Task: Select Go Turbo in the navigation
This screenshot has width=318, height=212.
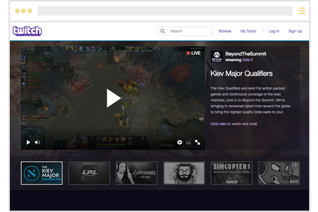Action: [x=248, y=31]
